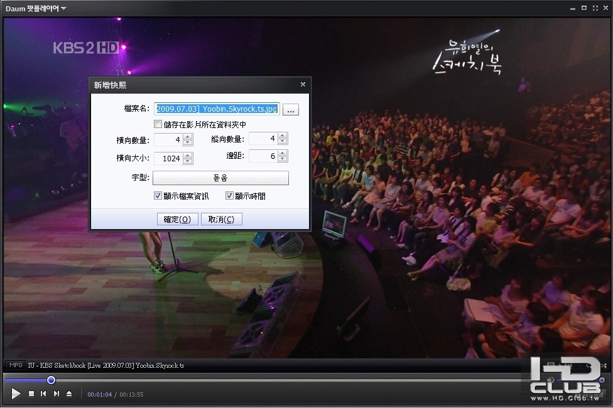
Task: Open file browser with the ... button
Action: 290,109
